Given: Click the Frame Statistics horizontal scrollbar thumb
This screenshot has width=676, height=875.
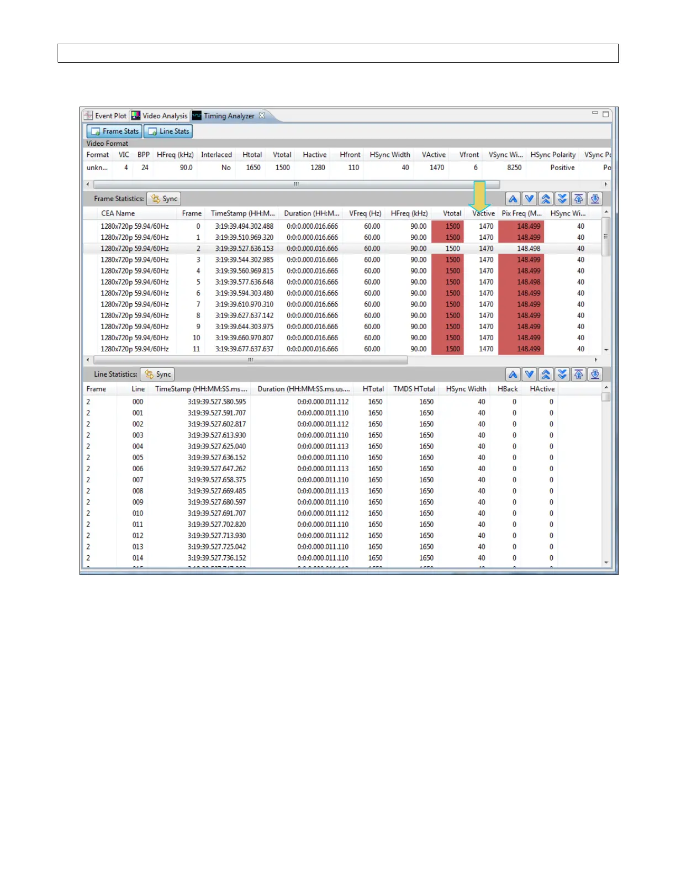Looking at the screenshot, I should tap(250, 360).
